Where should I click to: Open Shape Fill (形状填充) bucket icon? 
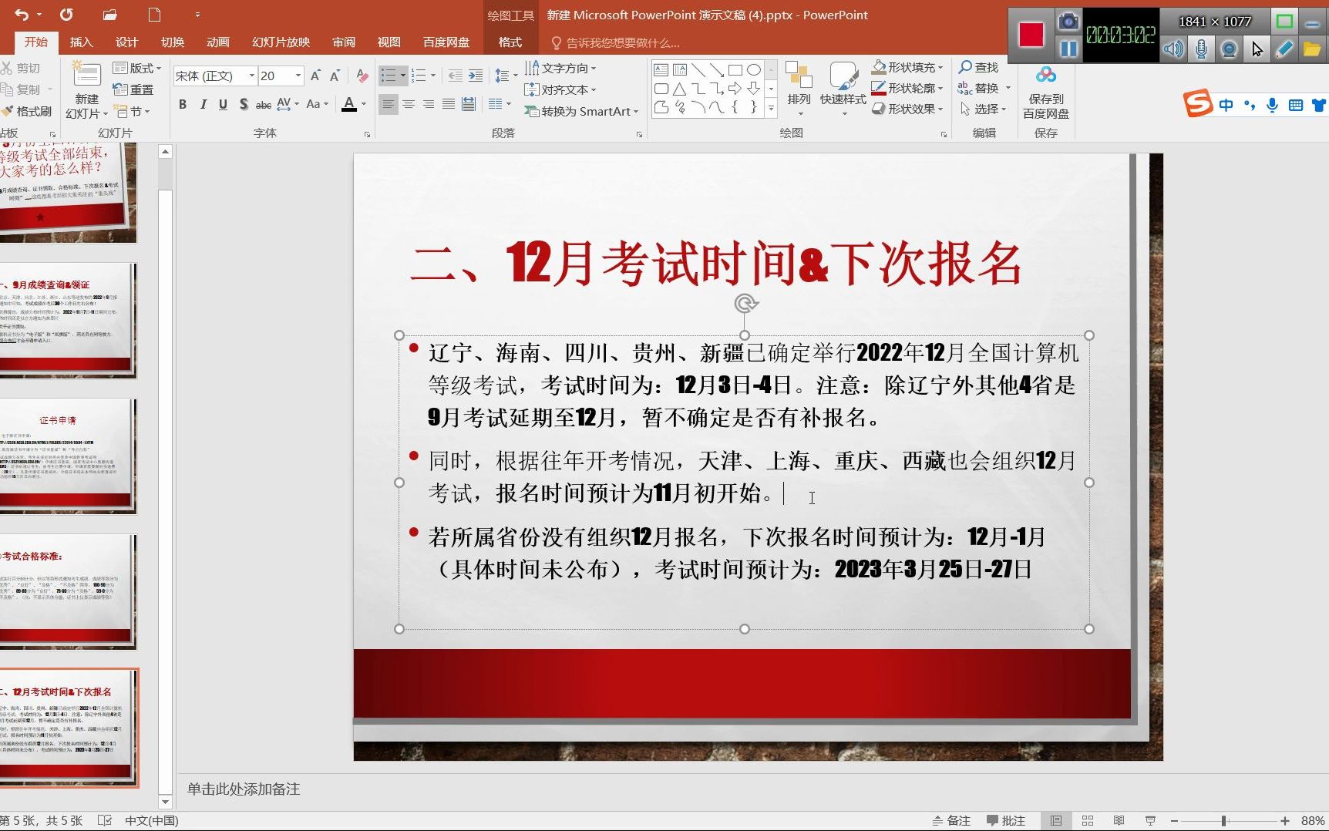879,67
